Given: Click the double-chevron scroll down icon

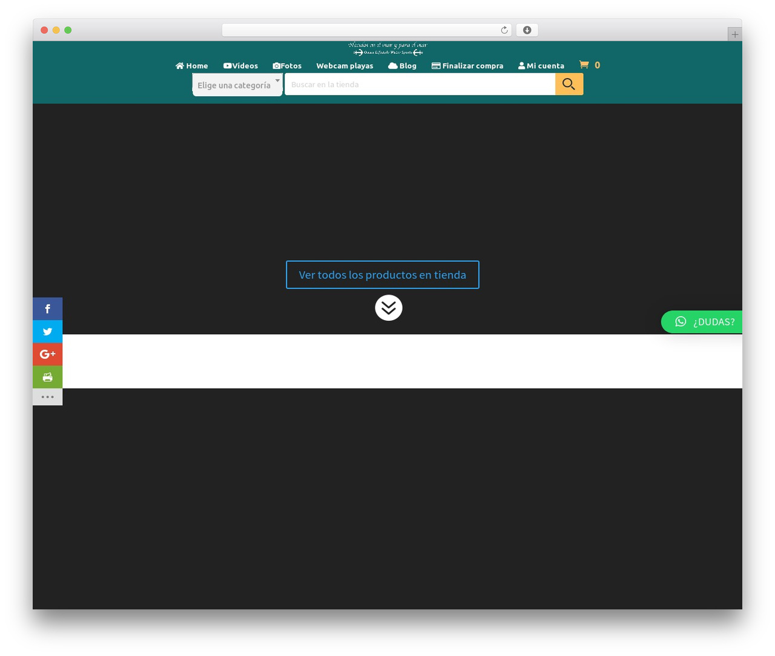Looking at the screenshot, I should click(x=389, y=307).
